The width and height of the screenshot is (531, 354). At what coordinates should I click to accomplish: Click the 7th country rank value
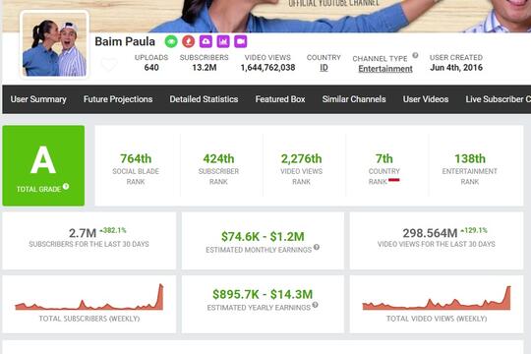point(384,158)
